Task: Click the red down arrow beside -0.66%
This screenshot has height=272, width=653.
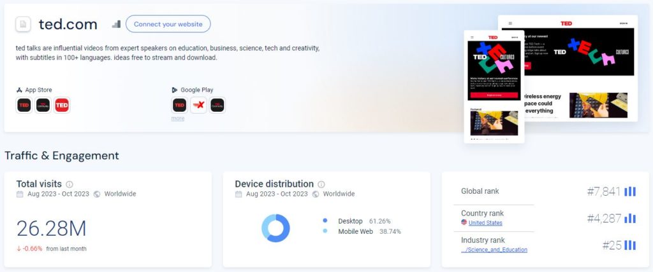Action: point(18,248)
